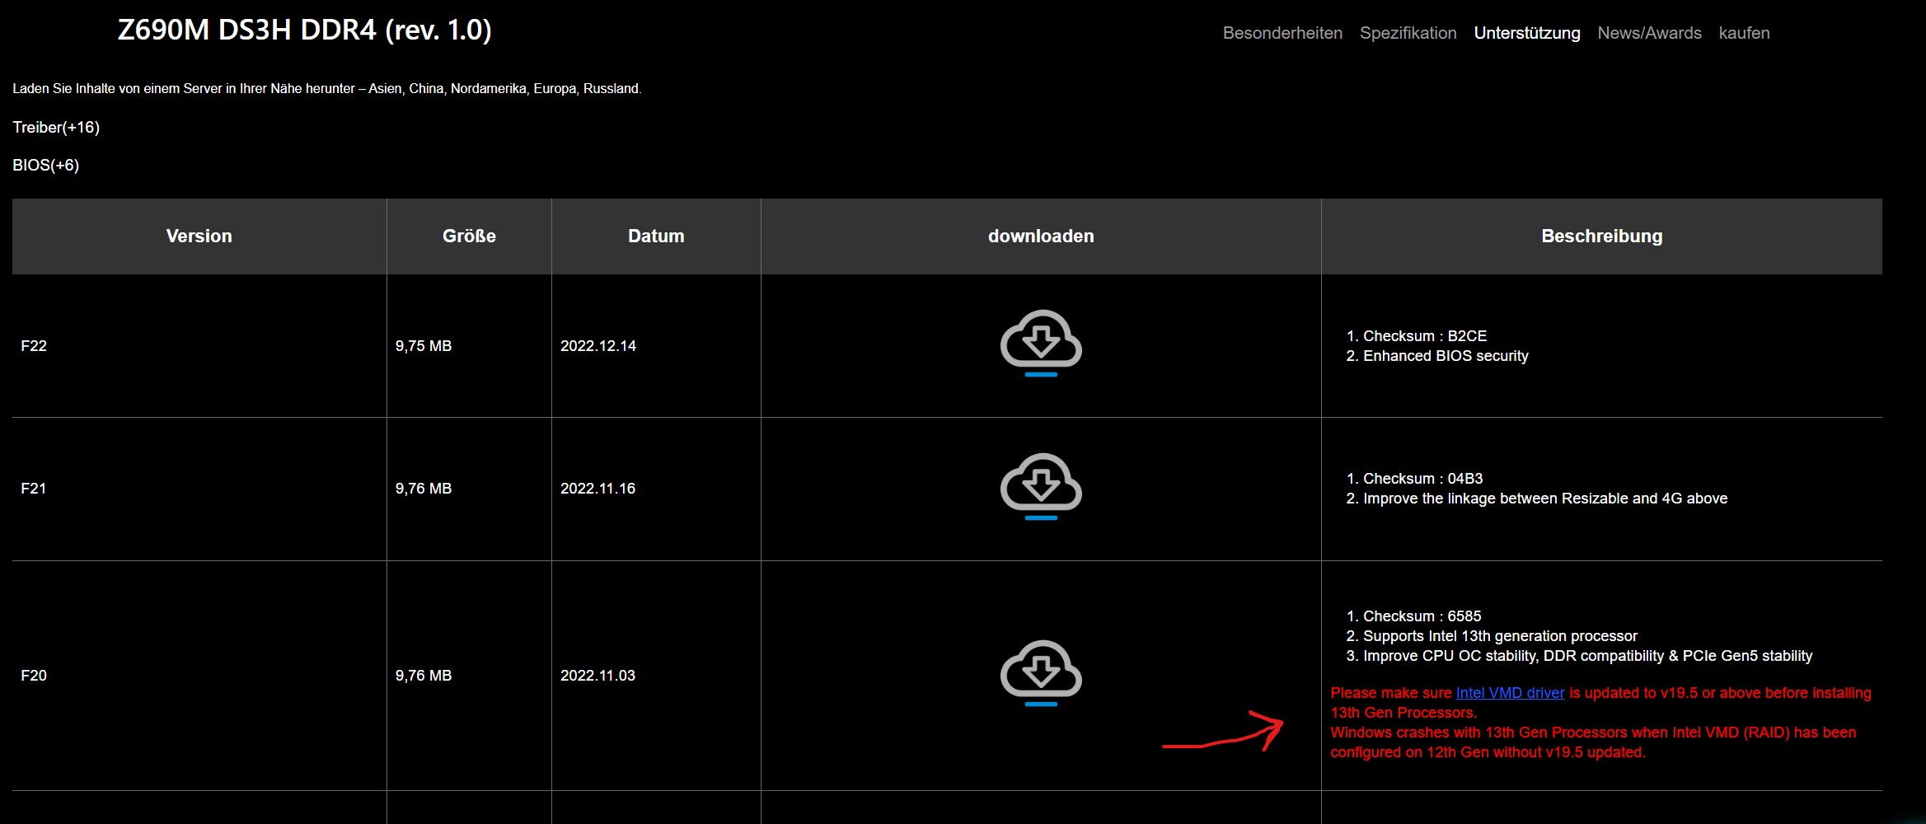Download the F22 BIOS via cloud icon
Image resolution: width=1926 pixels, height=824 pixels.
tap(1041, 343)
